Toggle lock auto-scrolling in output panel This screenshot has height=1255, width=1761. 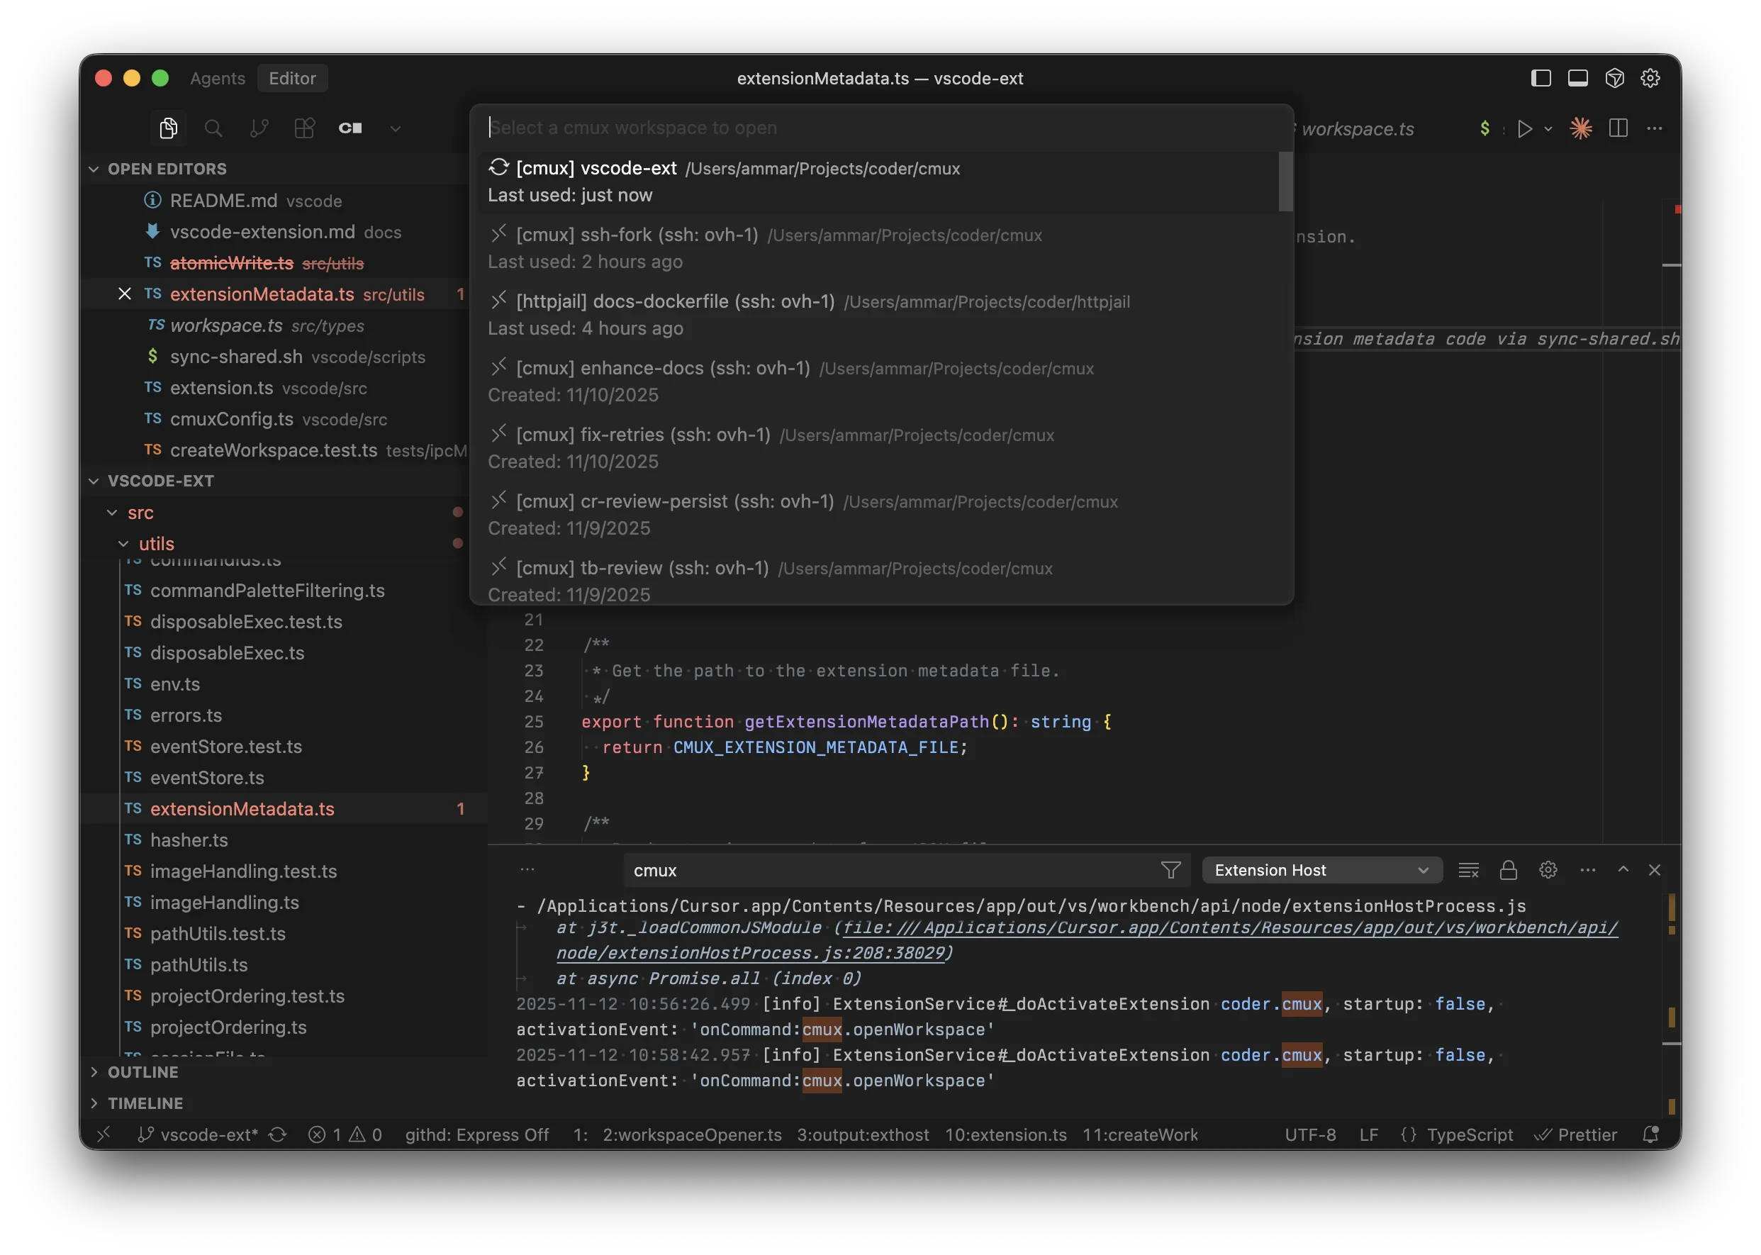click(x=1509, y=869)
